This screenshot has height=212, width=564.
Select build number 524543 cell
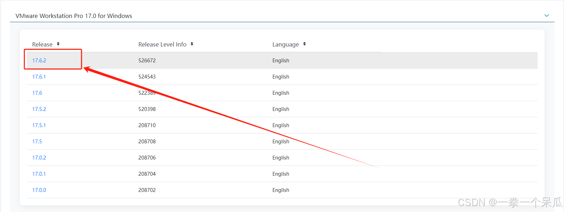click(147, 77)
